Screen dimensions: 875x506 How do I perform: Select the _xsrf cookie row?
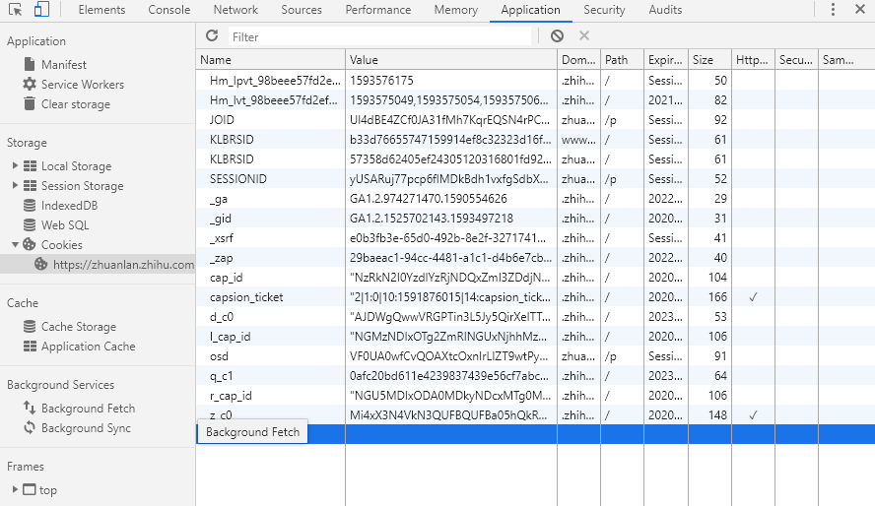point(536,238)
